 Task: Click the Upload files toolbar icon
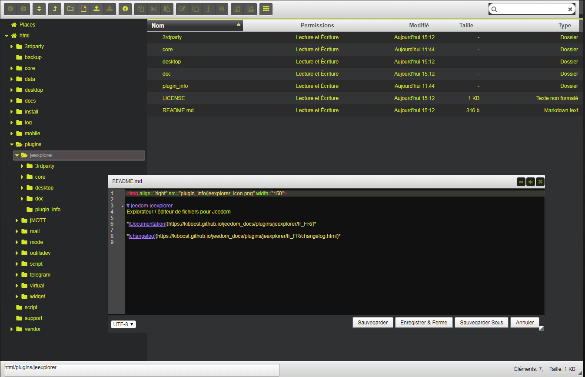point(96,9)
